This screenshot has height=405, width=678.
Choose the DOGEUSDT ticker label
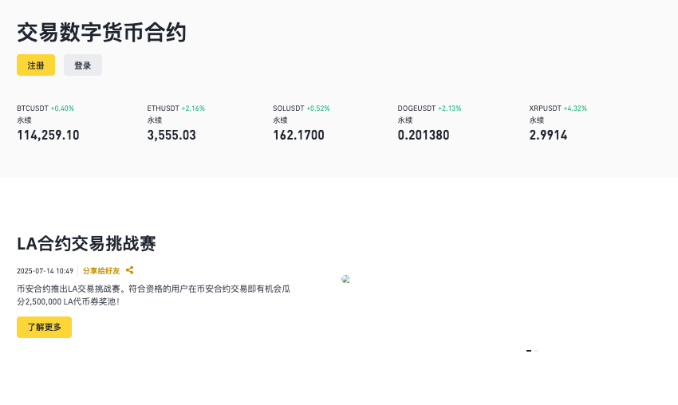click(x=416, y=108)
